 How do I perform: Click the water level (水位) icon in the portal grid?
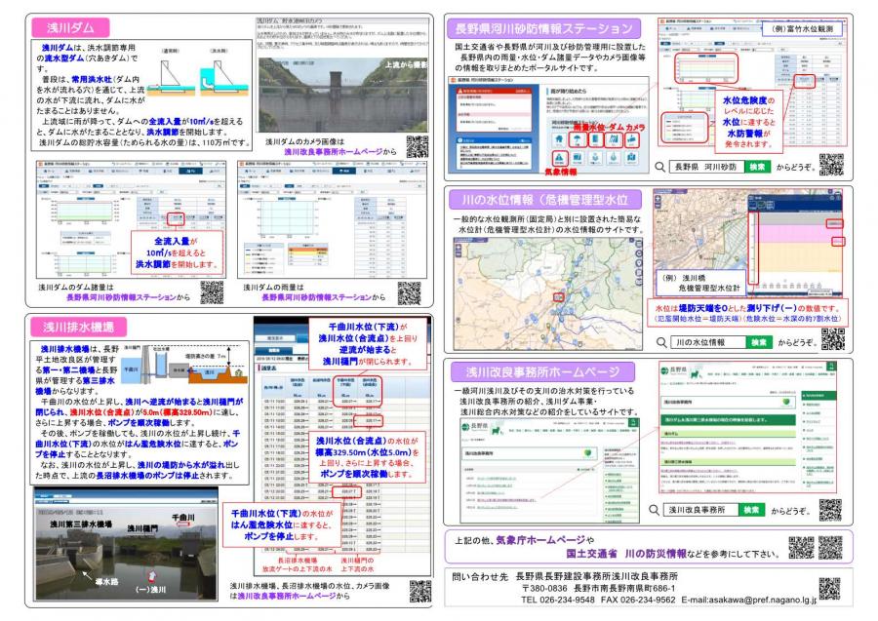point(596,139)
